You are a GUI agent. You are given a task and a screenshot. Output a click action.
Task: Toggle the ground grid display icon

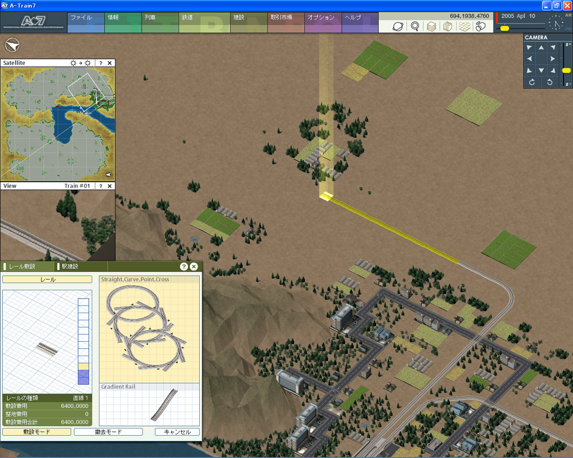(464, 27)
